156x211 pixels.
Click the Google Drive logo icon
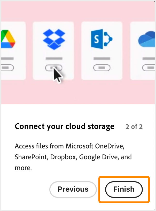coord(8,40)
